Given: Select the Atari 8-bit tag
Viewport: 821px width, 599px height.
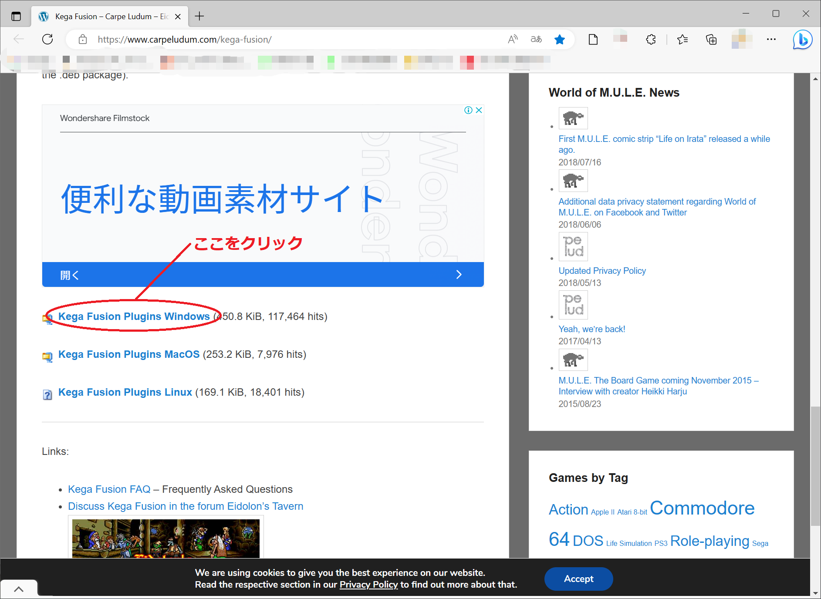Looking at the screenshot, I should click(x=632, y=512).
